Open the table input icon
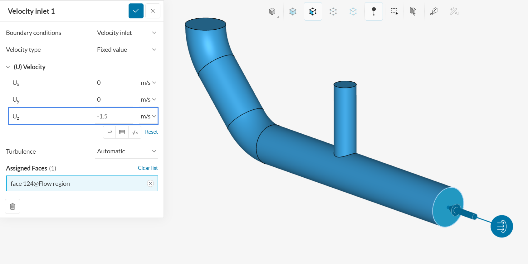528x264 pixels. click(x=122, y=132)
